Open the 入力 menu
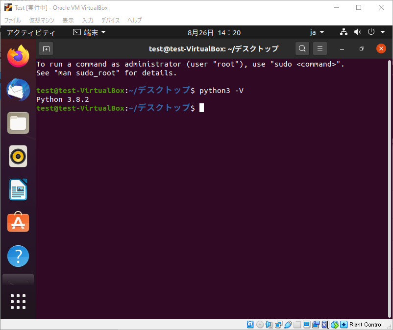This screenshot has width=393, height=330. pos(88,20)
